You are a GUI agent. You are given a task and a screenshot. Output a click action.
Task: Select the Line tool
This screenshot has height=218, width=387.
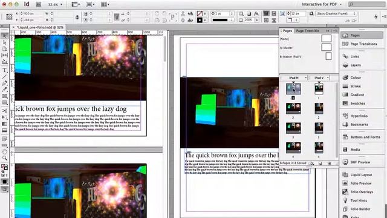tap(4, 77)
